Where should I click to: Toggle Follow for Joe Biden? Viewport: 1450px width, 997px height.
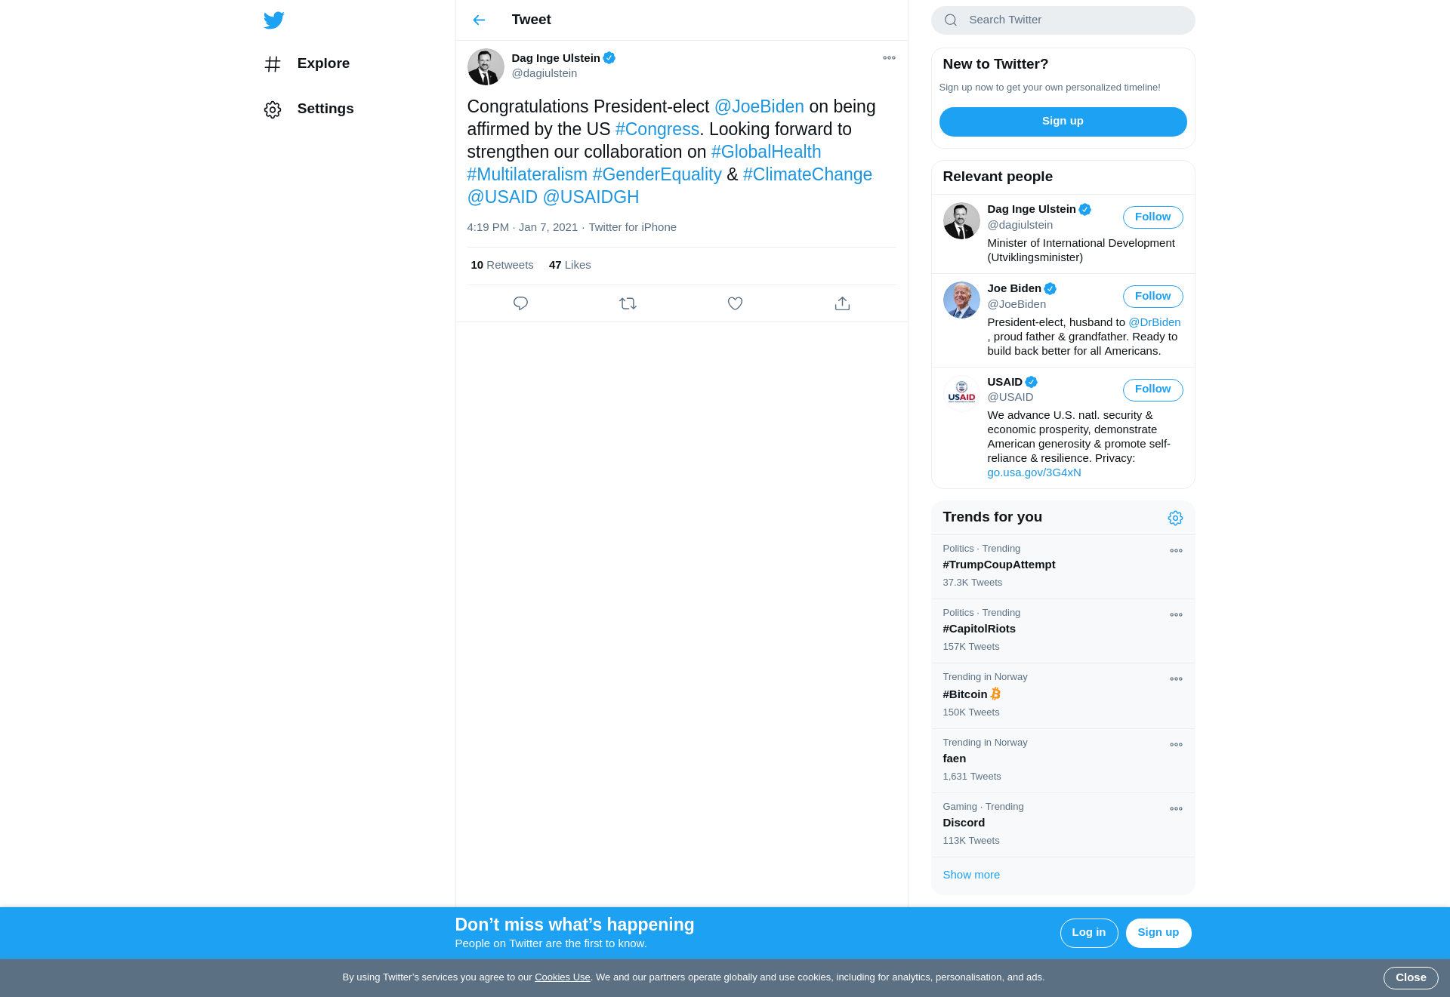[1152, 297]
